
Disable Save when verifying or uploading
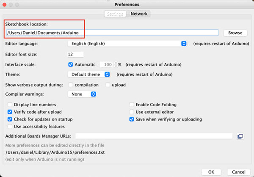132,119
